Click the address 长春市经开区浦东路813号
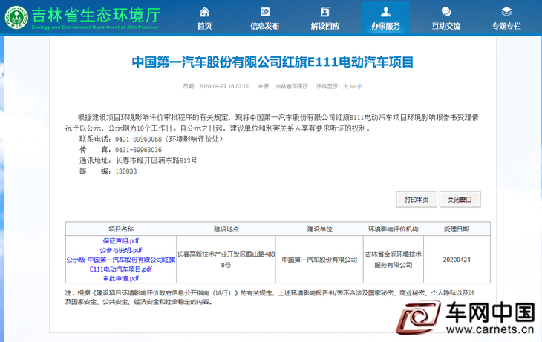542x342 pixels. [156, 161]
